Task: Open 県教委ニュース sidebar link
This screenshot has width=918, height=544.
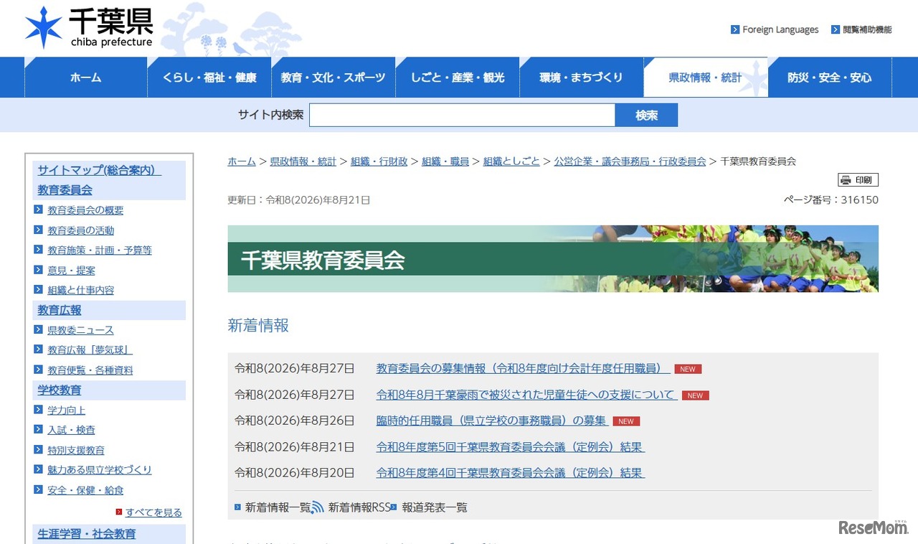Action: point(80,330)
